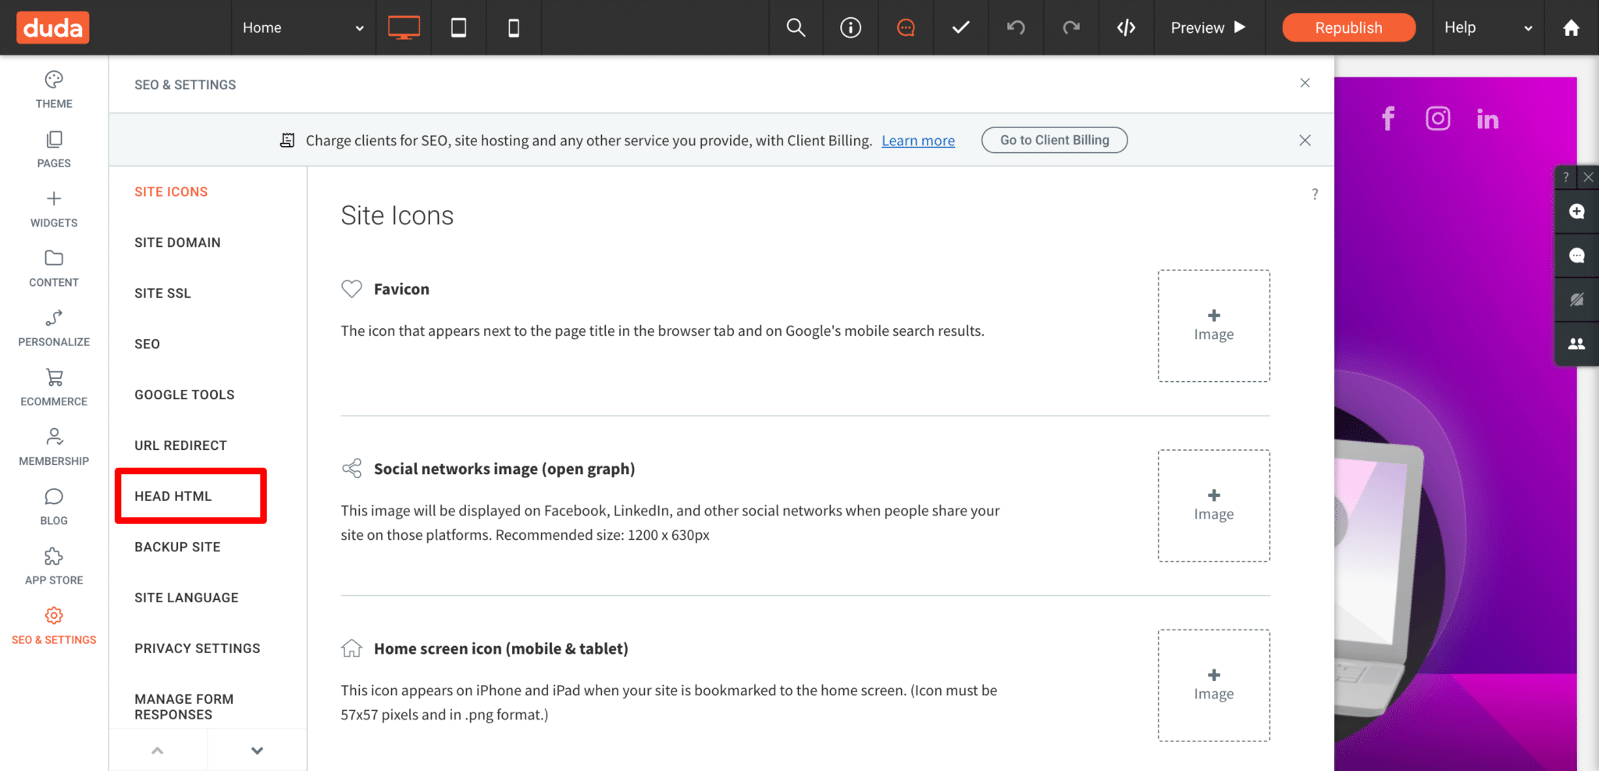
Task: Open the Pages panel
Action: 54,149
